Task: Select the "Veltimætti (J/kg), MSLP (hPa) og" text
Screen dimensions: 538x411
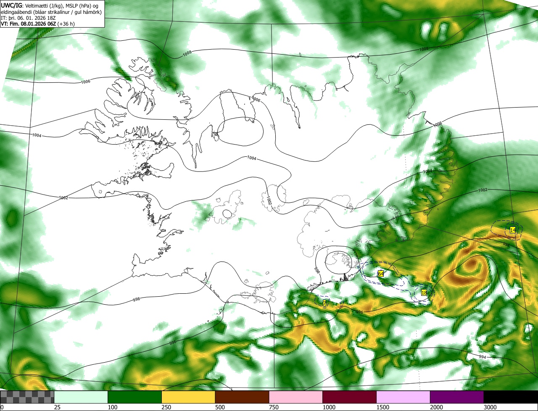Action: click(62, 5)
